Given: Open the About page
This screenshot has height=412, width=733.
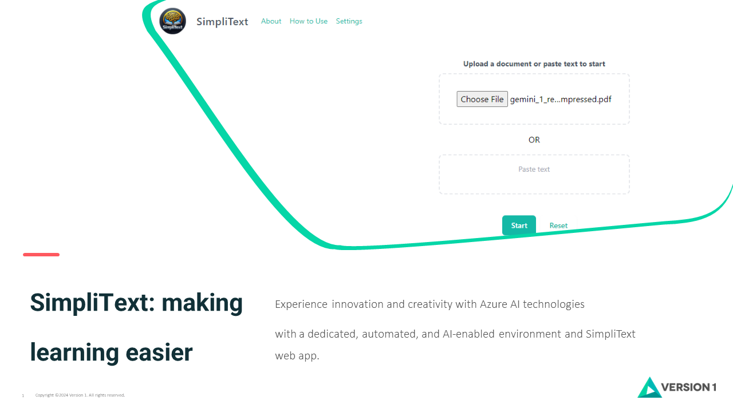Looking at the screenshot, I should click(271, 21).
